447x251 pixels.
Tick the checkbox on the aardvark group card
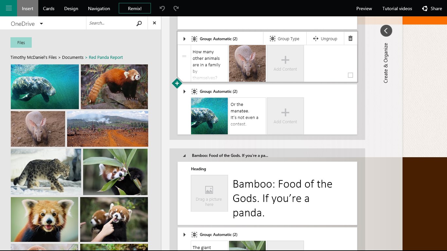[x=350, y=75]
